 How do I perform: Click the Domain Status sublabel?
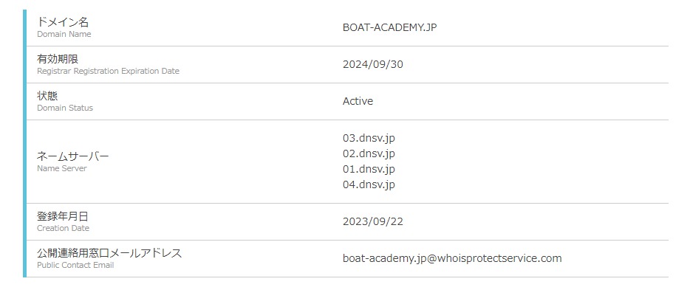pyautogui.click(x=65, y=108)
